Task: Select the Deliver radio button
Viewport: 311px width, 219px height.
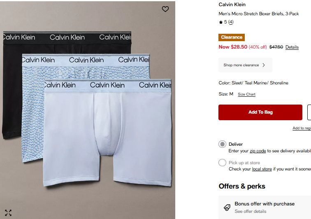Action: click(x=222, y=144)
